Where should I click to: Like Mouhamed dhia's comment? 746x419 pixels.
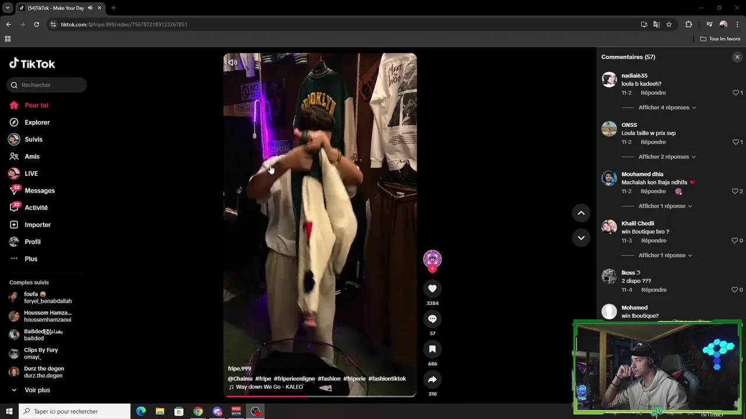pos(735,191)
